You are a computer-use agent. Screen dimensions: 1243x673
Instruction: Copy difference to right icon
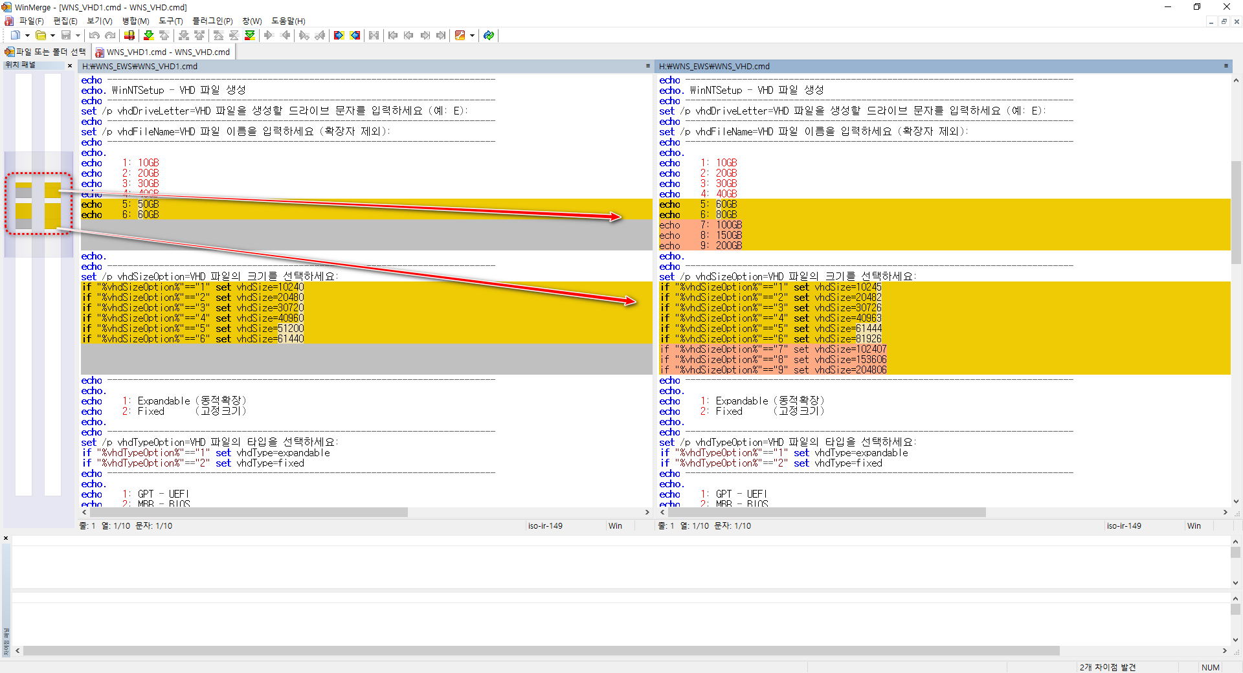point(269,36)
